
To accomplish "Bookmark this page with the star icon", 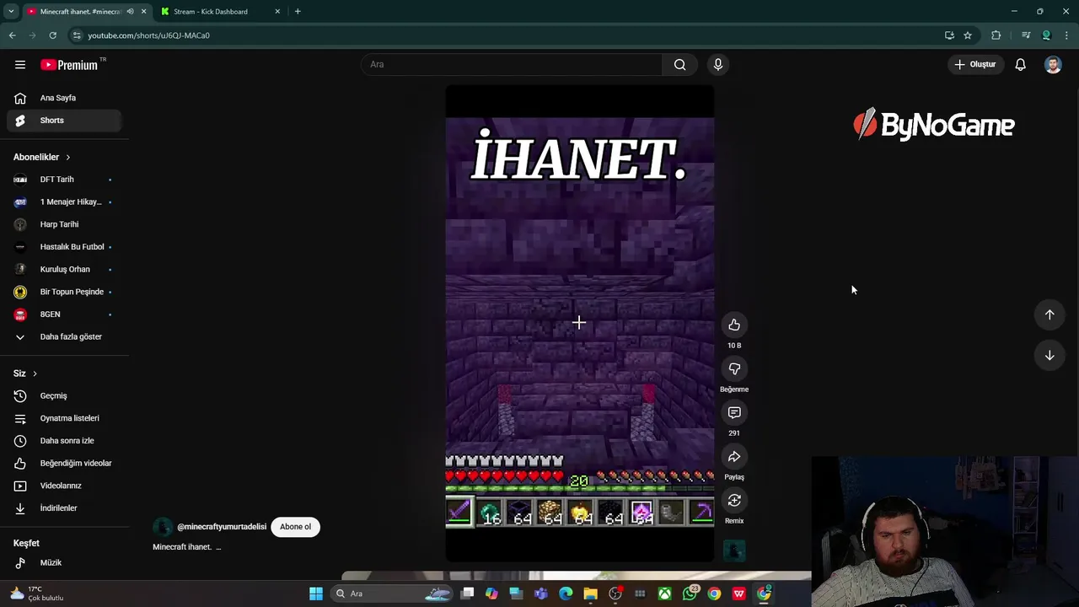I will (x=968, y=35).
